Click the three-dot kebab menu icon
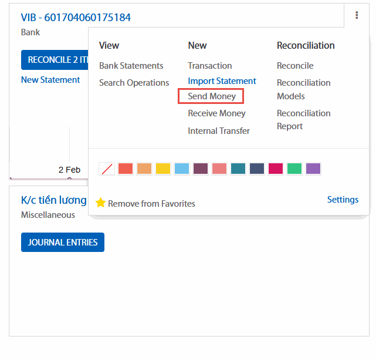Screen dimensions: 376x360 coord(356,16)
